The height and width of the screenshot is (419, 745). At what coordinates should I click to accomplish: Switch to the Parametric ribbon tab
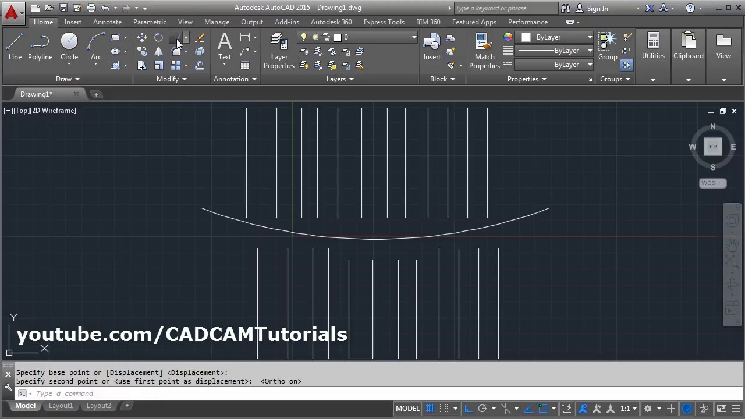click(x=150, y=22)
